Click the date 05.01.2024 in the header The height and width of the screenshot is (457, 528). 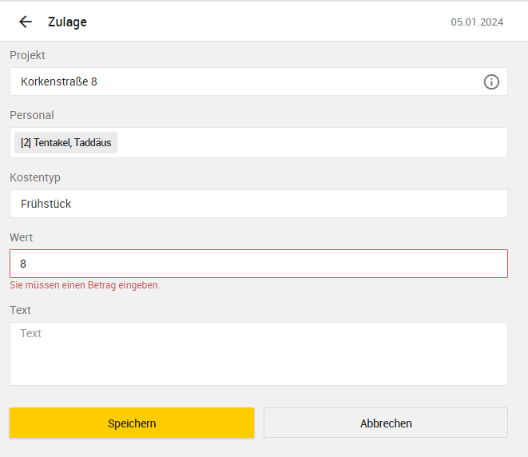click(x=477, y=22)
